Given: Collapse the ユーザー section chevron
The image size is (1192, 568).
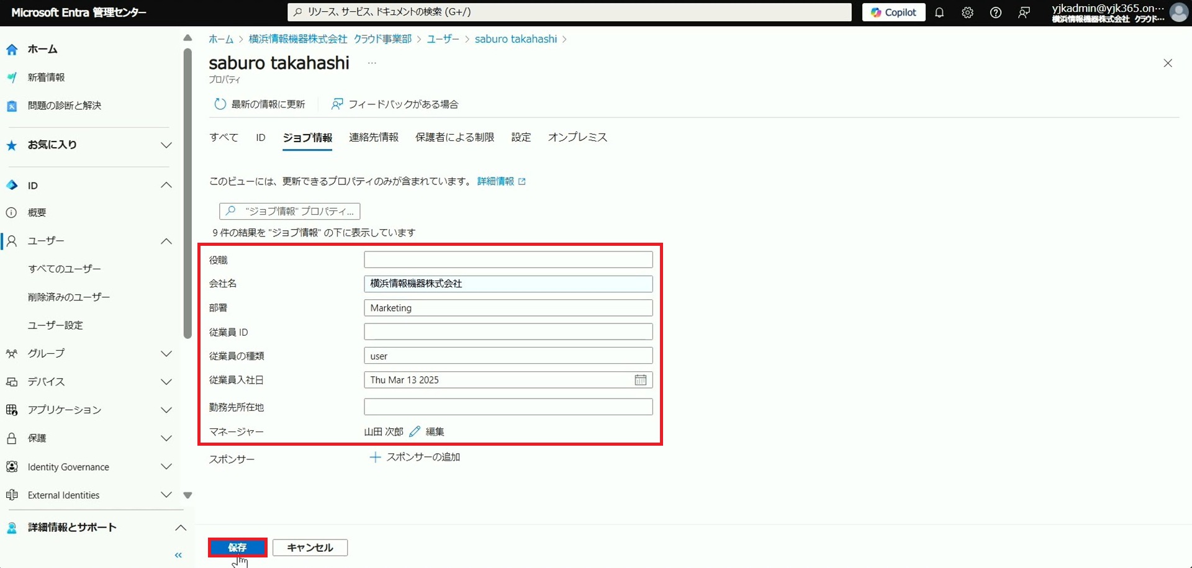Looking at the screenshot, I should [166, 241].
